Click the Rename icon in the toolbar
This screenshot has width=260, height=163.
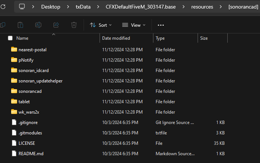point(38,25)
